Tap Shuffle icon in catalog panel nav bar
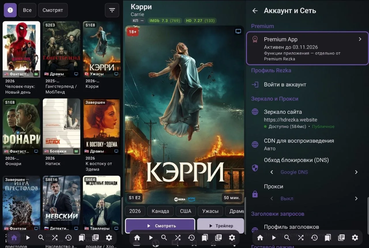This screenshot has height=248, width=369. click(55, 238)
